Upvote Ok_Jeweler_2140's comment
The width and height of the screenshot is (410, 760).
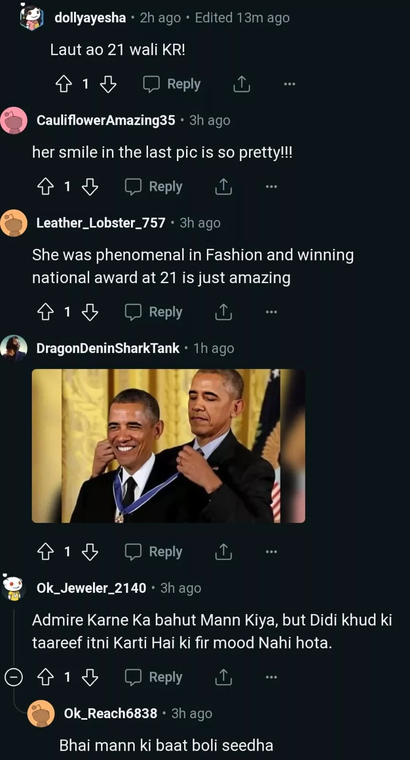pyautogui.click(x=46, y=677)
